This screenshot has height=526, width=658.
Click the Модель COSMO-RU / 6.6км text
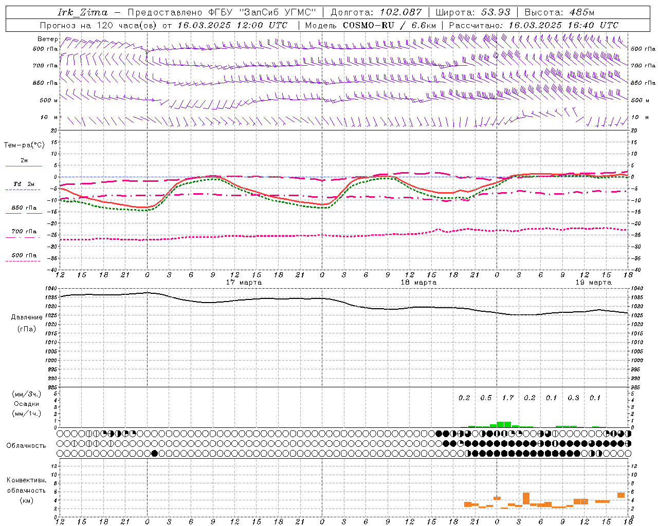click(371, 25)
